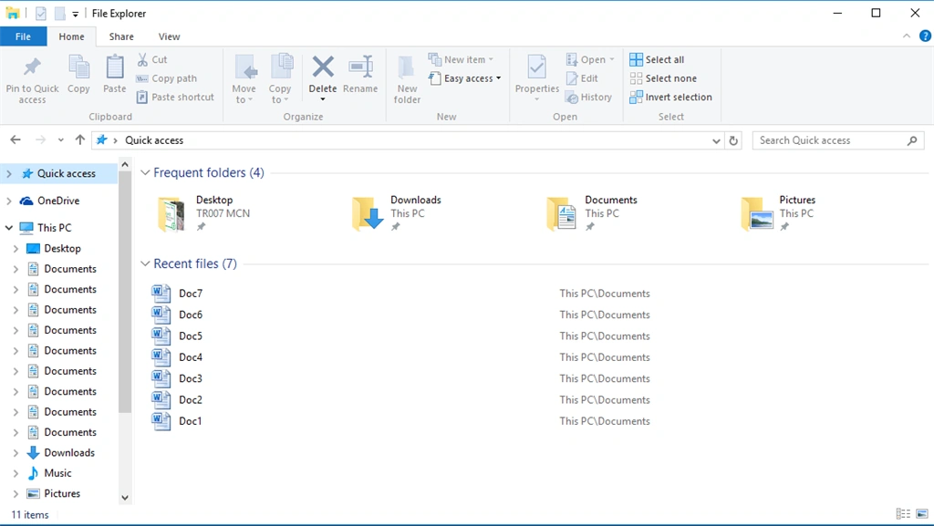Click the Paste clipboard icon
The image size is (934, 526).
click(114, 67)
